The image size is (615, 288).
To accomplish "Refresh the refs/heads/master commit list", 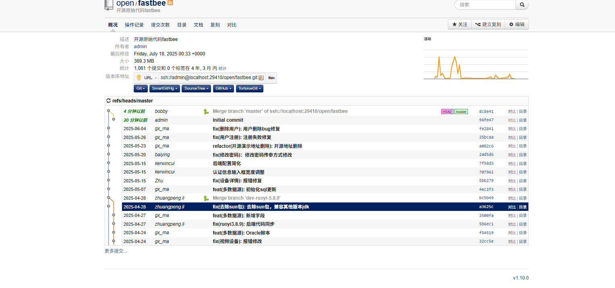I will pyautogui.click(x=109, y=100).
